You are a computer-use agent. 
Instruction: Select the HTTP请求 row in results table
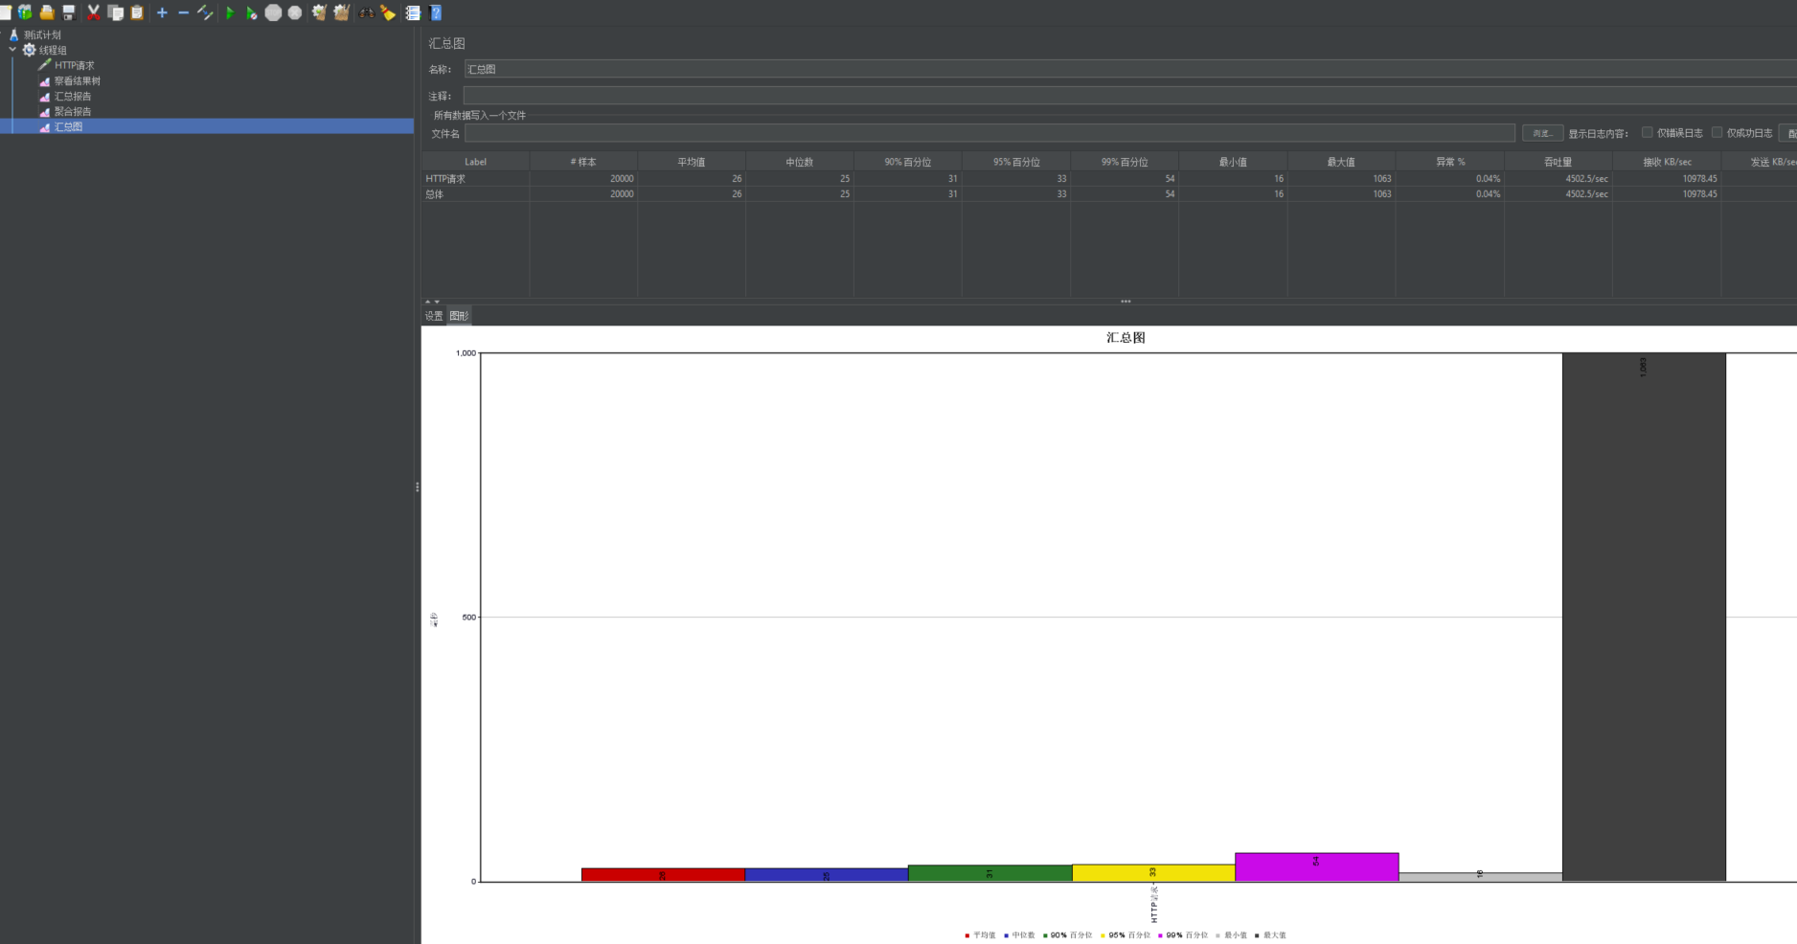coord(1109,178)
